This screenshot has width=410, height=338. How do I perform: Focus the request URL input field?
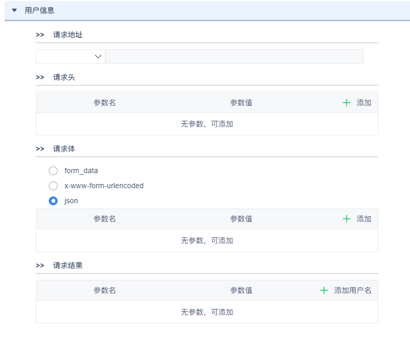pos(234,57)
